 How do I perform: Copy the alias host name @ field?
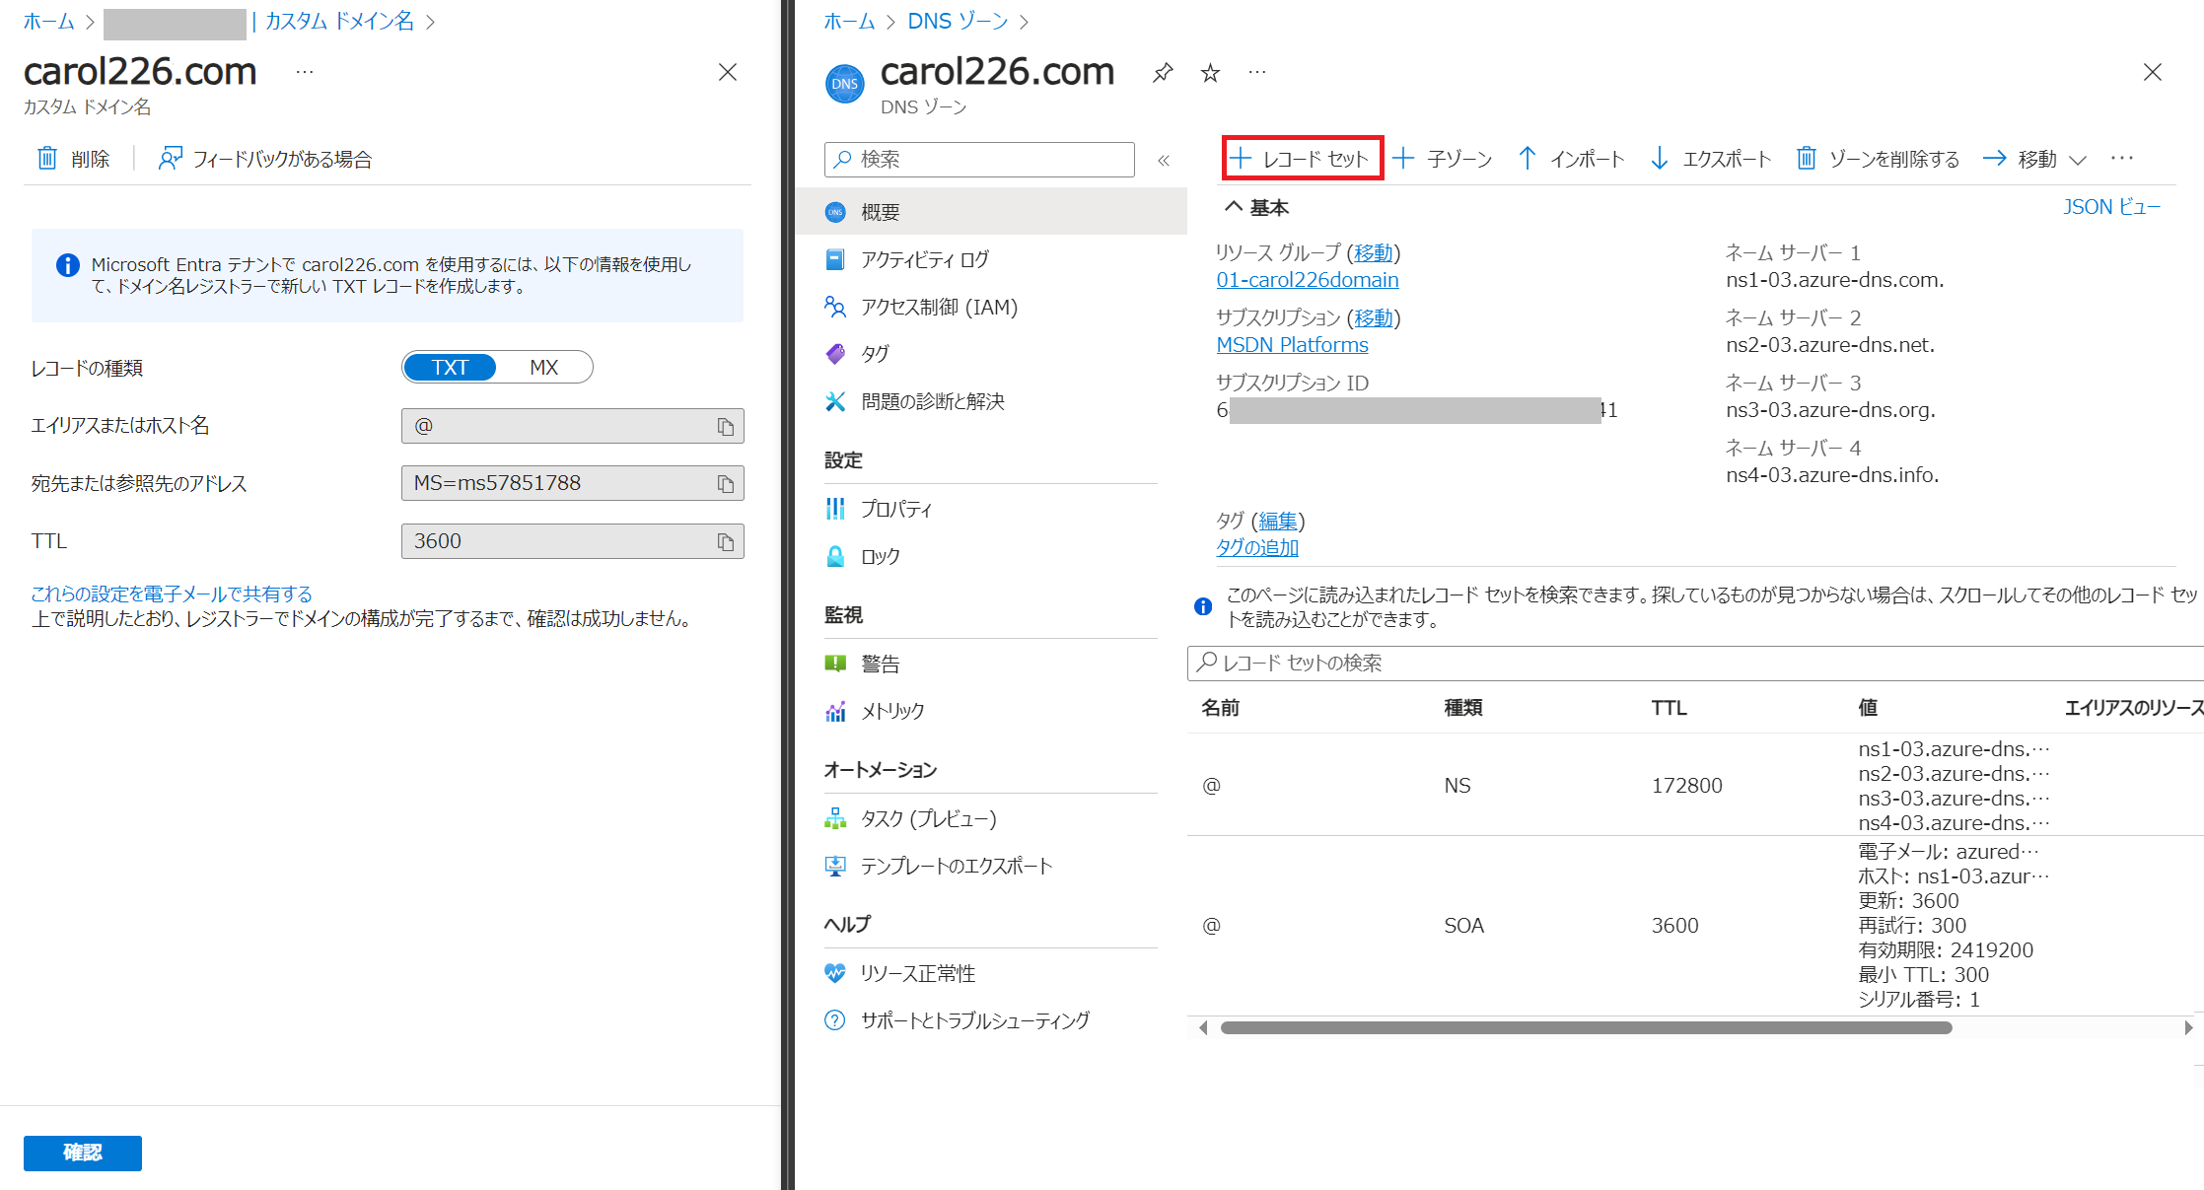tap(726, 427)
